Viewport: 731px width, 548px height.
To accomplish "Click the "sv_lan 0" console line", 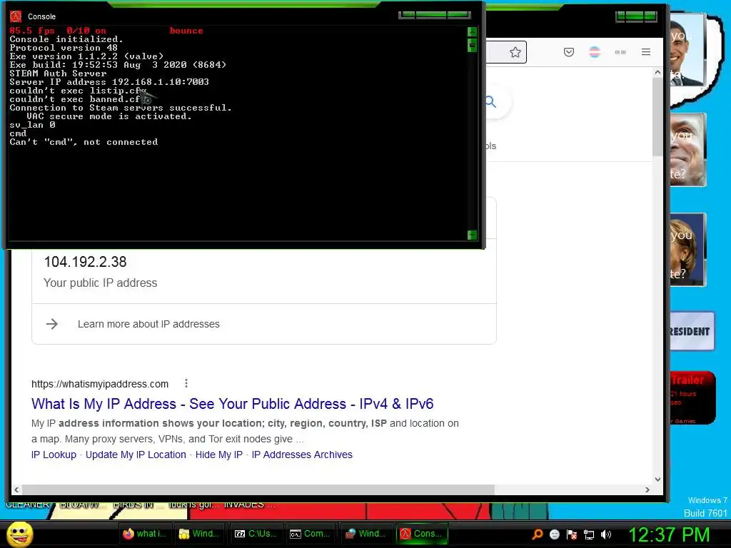I will point(32,125).
